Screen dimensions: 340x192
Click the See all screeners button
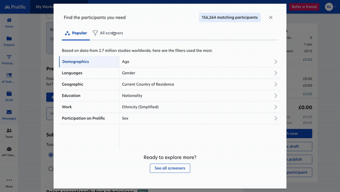[x=170, y=168]
